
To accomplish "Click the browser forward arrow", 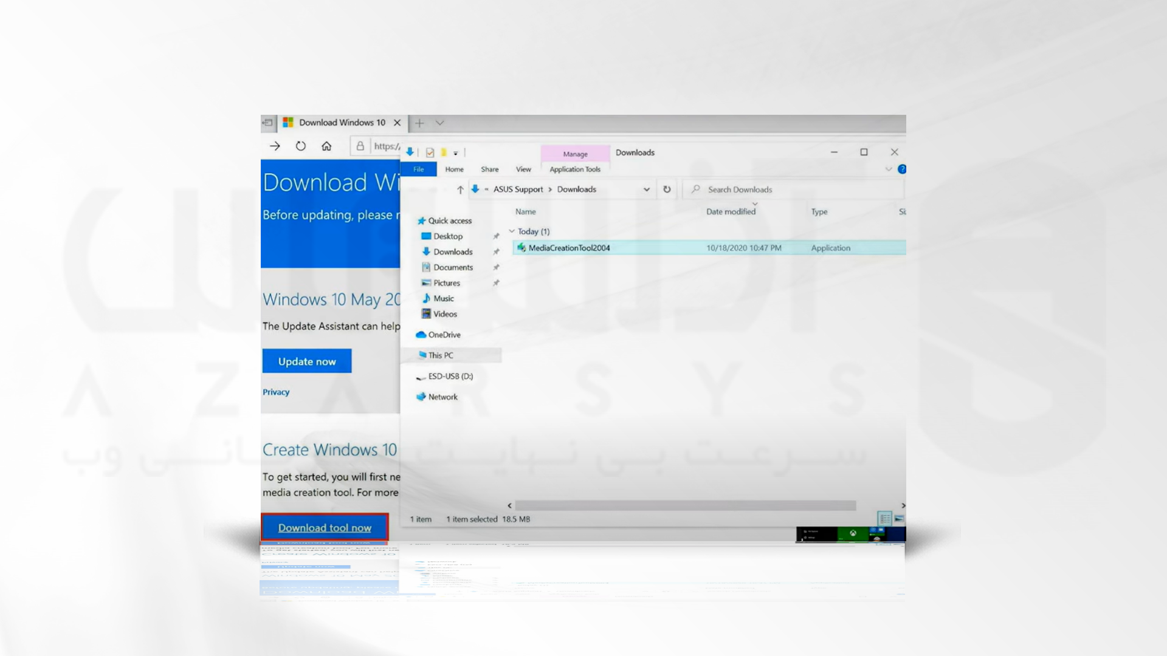I will coord(275,146).
